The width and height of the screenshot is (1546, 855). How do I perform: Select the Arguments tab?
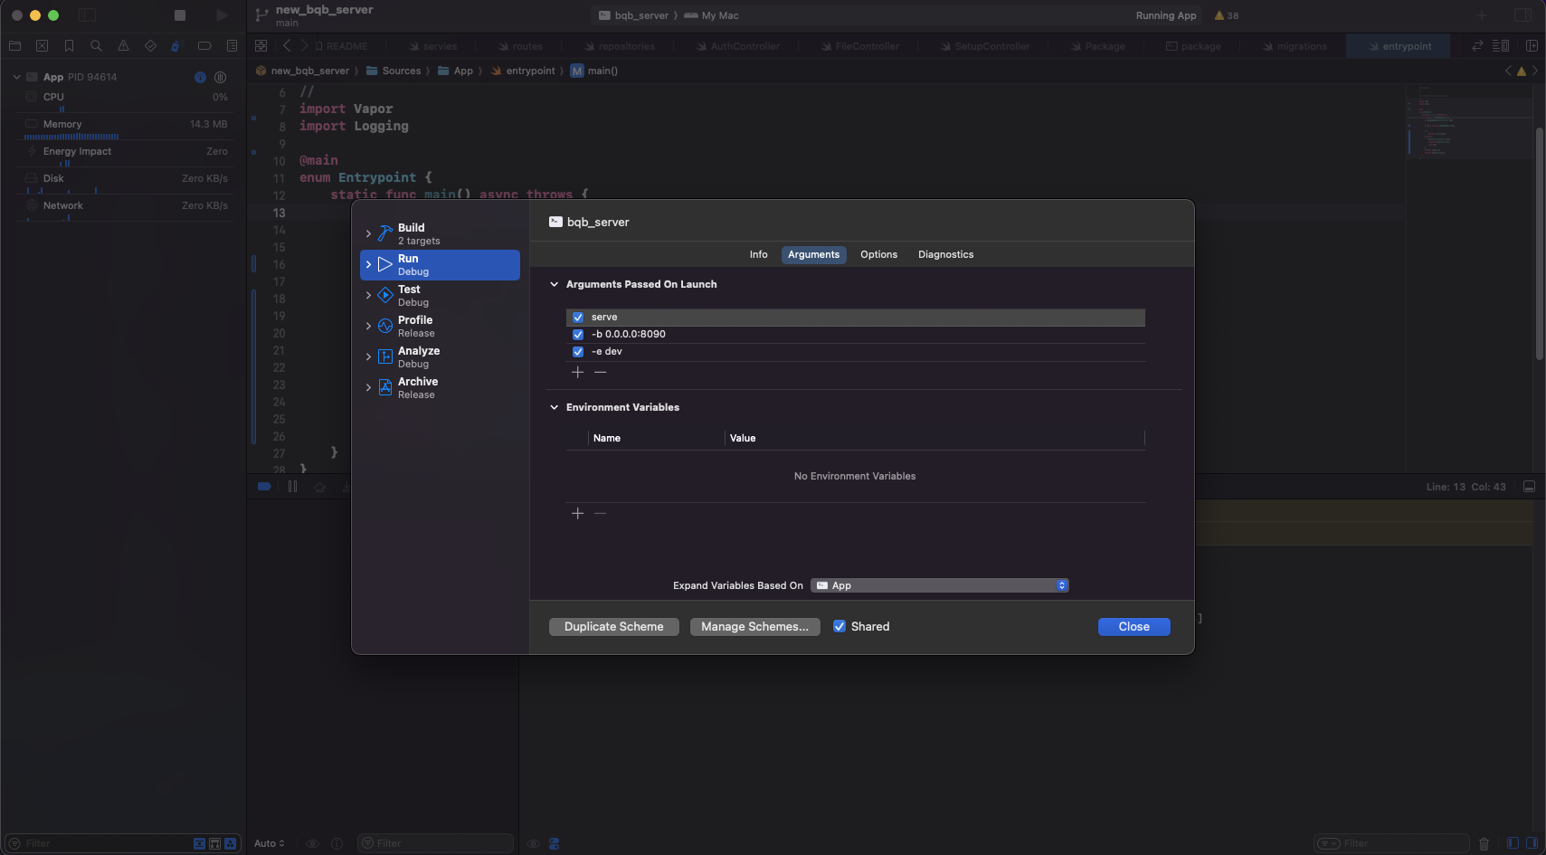[813, 254]
